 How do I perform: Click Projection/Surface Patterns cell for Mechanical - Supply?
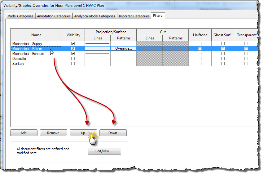[123, 43]
